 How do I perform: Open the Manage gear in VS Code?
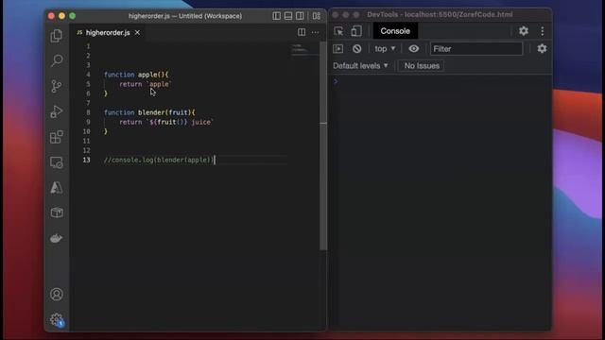click(x=57, y=319)
